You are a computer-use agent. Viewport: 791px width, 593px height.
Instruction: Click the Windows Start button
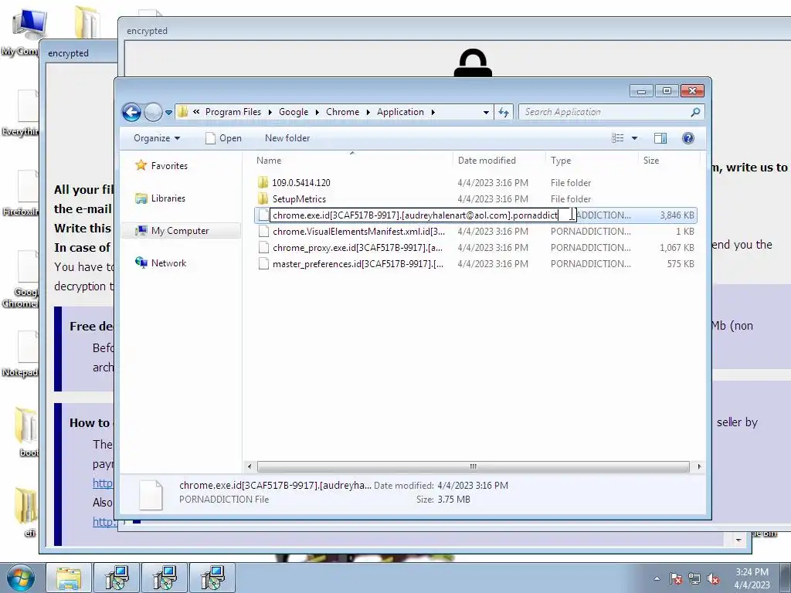(20, 578)
